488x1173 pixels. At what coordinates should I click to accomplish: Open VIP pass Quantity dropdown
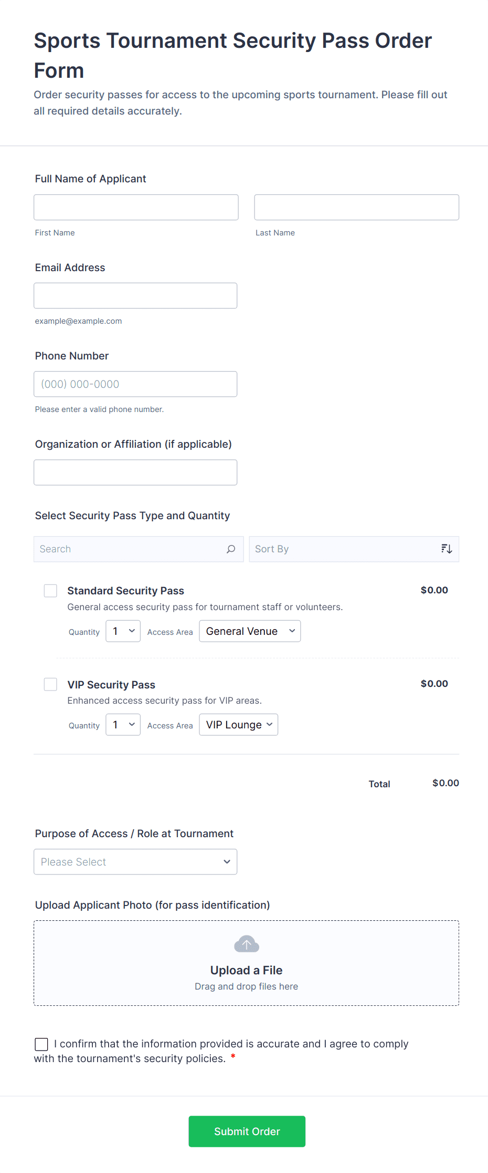[123, 725]
